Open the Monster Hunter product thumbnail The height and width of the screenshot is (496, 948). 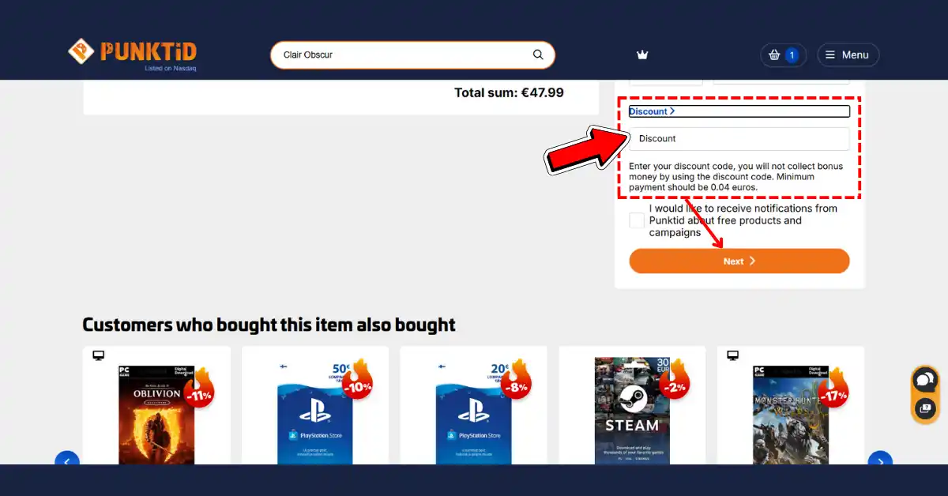(791, 414)
